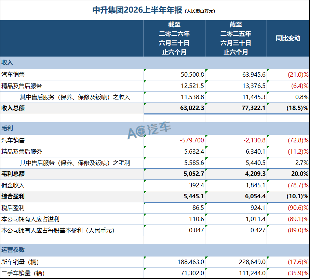The height and width of the screenshot is (279, 310).
Task: Select the total 63,022.3 cell
Action: click(x=174, y=108)
